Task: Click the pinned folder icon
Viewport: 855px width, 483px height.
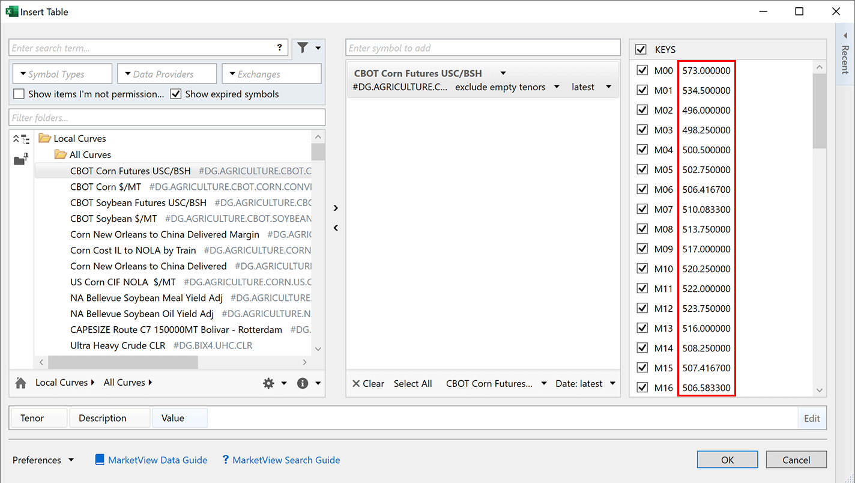Action: (x=21, y=159)
